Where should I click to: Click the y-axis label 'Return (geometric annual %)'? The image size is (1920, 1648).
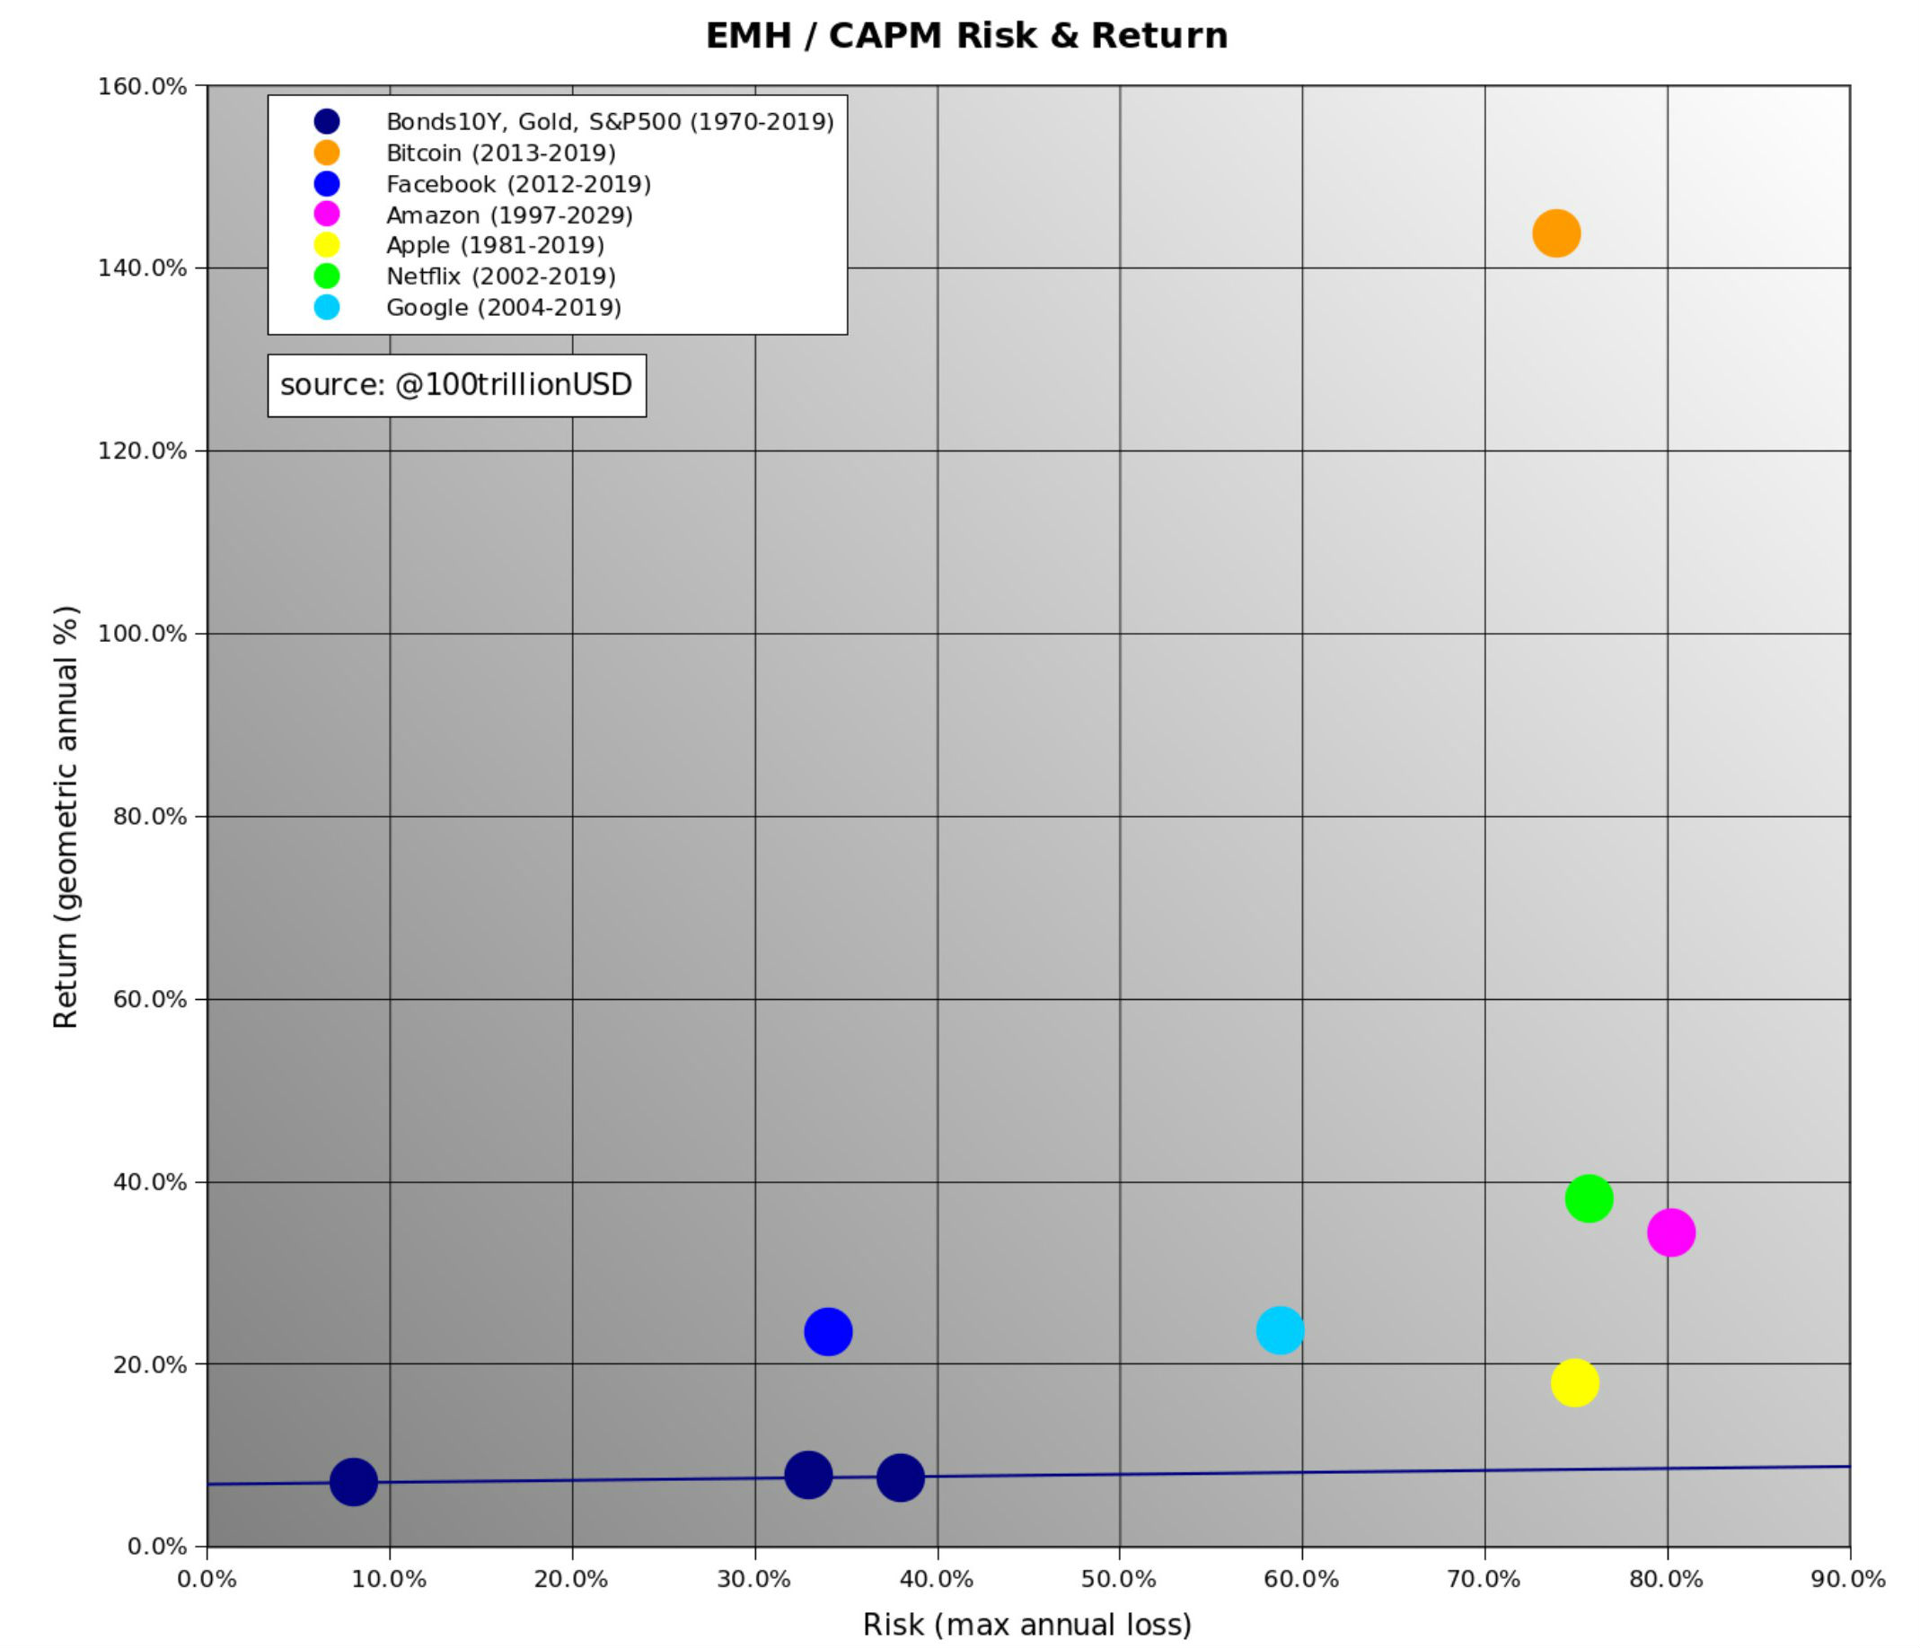66,816
